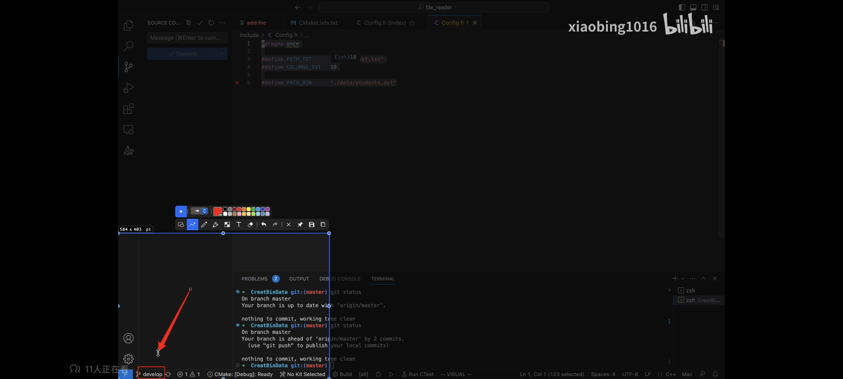Select the highlighter marker tool
The height and width of the screenshot is (379, 843).
[x=215, y=224]
